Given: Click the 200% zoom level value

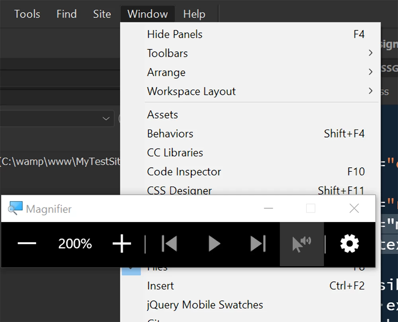Looking at the screenshot, I should click(75, 244).
